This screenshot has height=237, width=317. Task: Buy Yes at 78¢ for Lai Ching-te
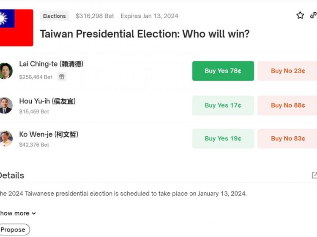223,71
